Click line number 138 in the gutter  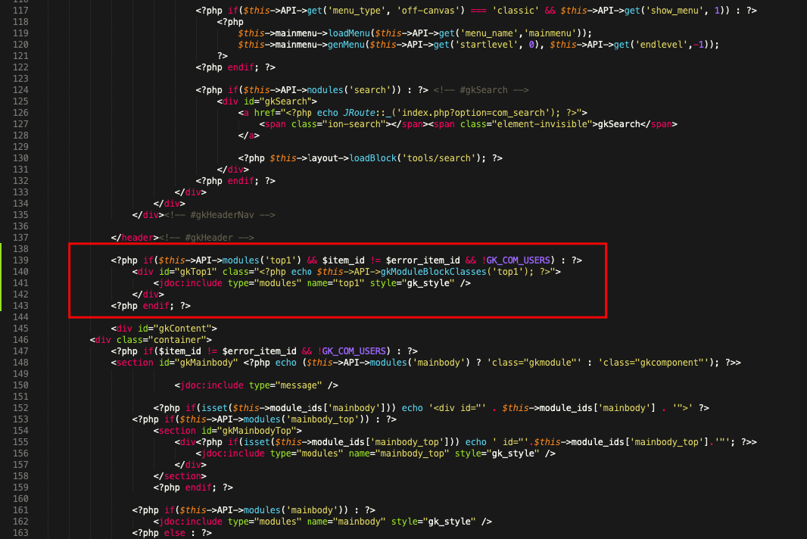[20, 248]
